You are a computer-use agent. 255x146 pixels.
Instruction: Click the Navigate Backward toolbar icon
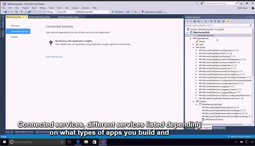[6, 12]
